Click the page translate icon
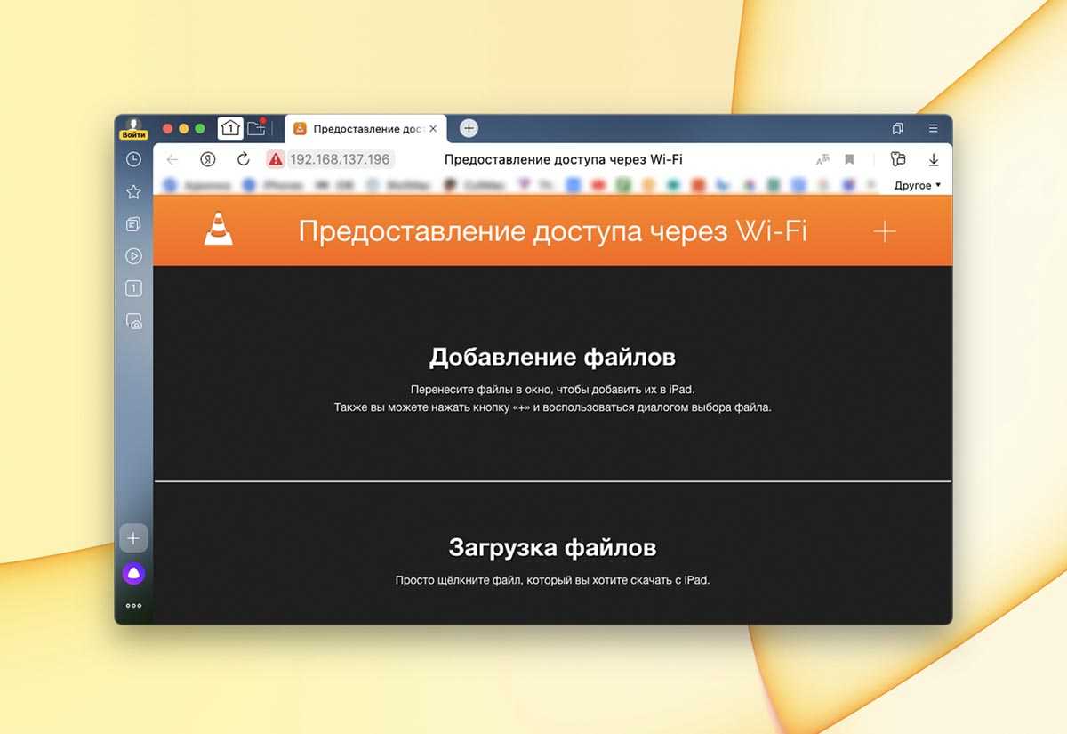1067x734 pixels. (x=822, y=159)
